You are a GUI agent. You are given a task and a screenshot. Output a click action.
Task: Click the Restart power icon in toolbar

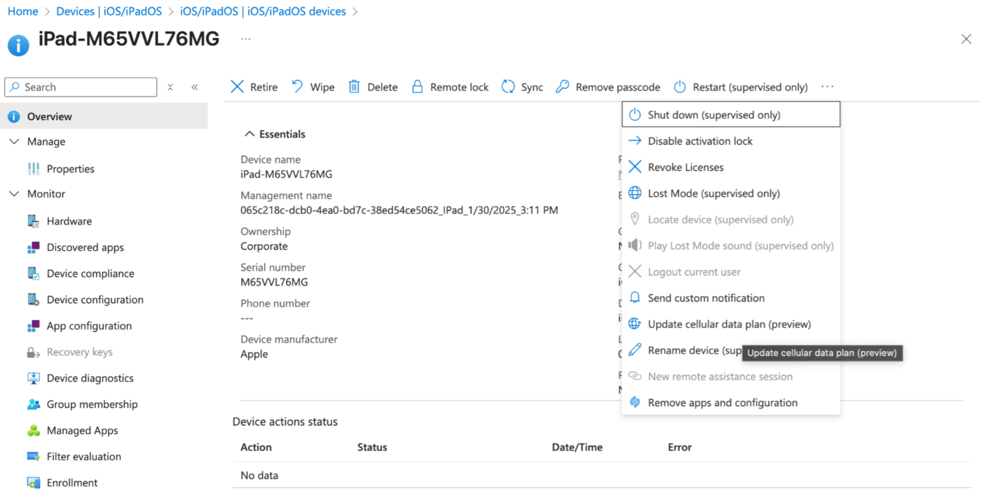point(679,87)
